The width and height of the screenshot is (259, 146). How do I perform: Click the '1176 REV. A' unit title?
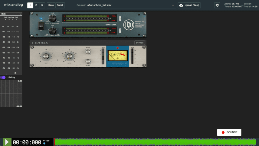pos(41,43)
